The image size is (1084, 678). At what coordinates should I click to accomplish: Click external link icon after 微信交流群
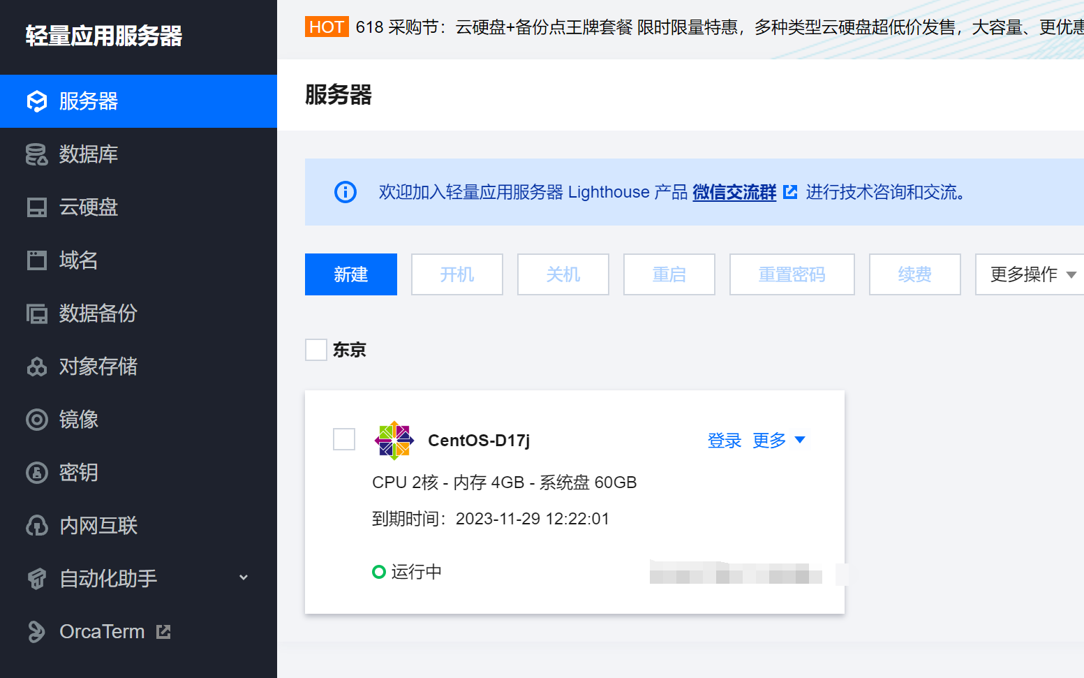790,192
